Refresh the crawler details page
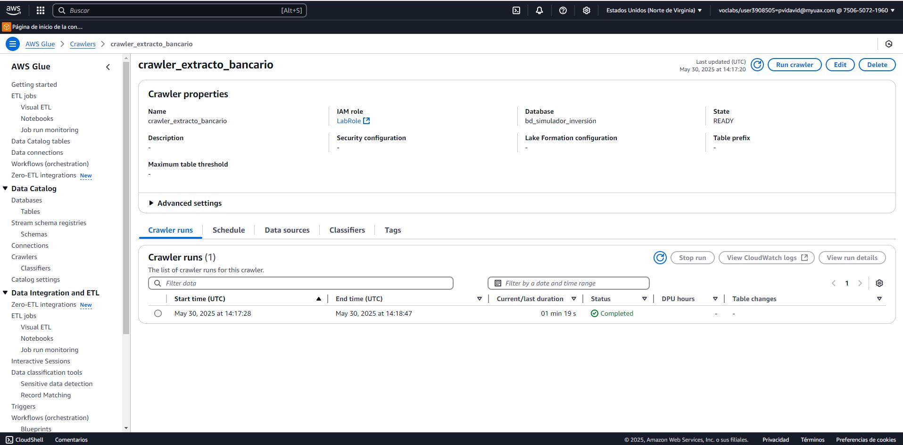Image resolution: width=903 pixels, height=445 pixels. pyautogui.click(x=757, y=65)
